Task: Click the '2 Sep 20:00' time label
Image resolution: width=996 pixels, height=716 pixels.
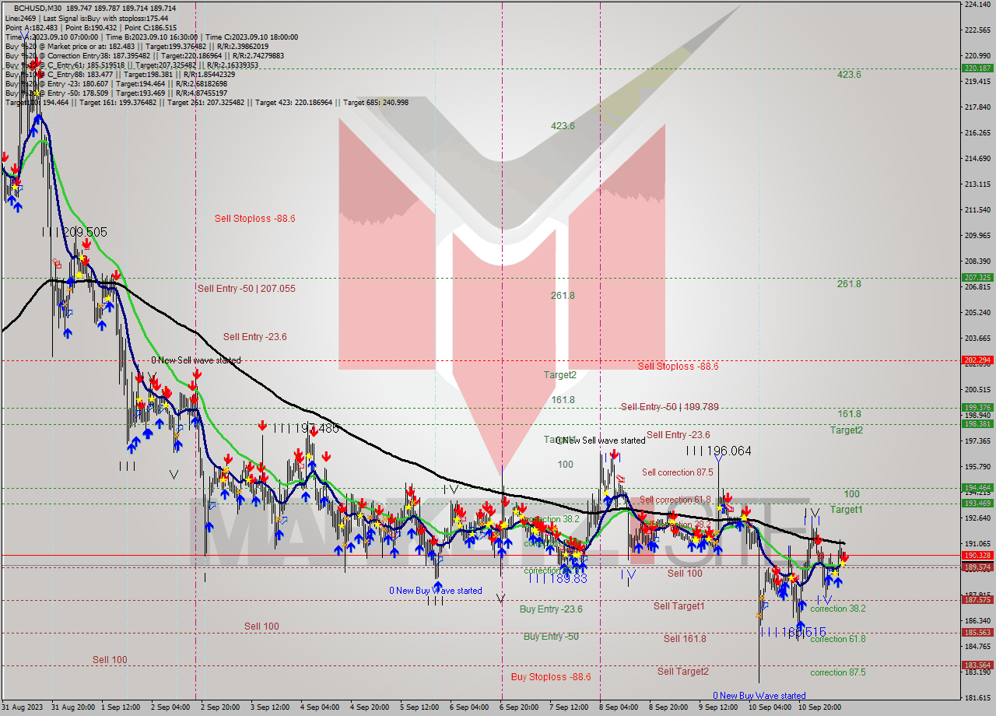Action: 220,707
